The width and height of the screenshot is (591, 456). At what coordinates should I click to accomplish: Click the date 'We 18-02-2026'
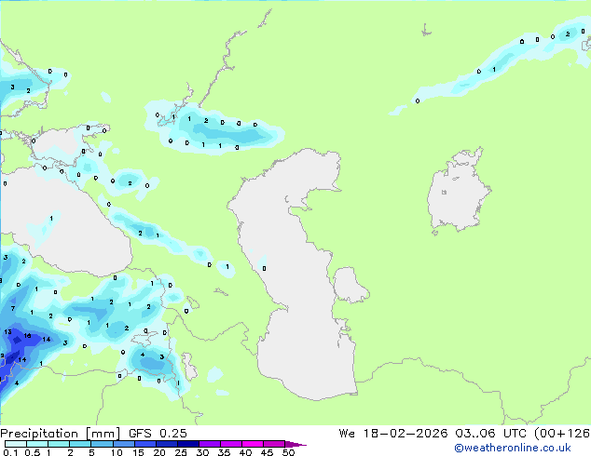coord(393,434)
